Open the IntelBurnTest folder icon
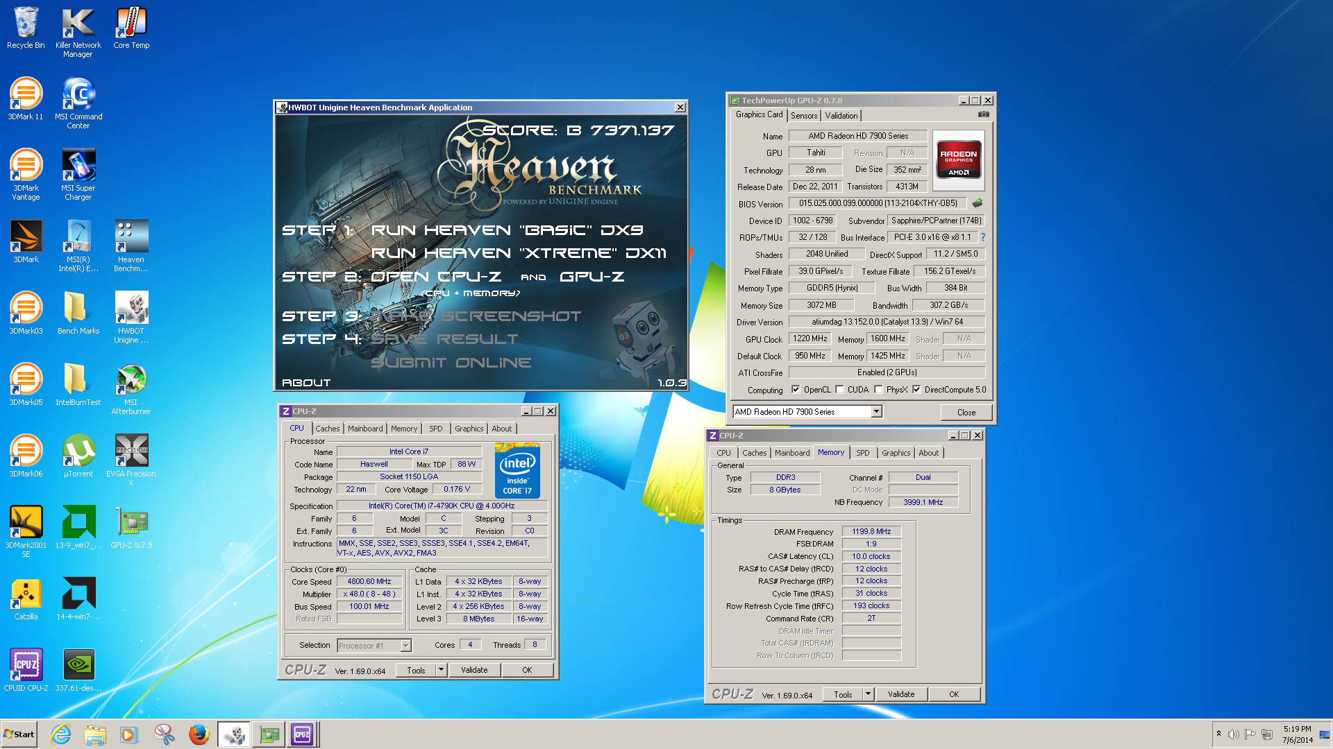Image resolution: width=1333 pixels, height=749 pixels. 78,385
